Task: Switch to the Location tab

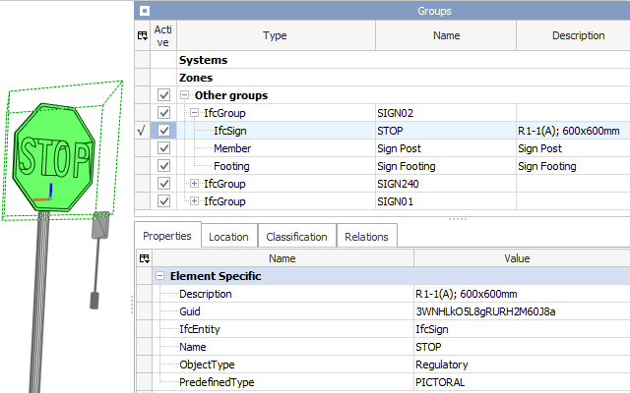Action: [228, 236]
